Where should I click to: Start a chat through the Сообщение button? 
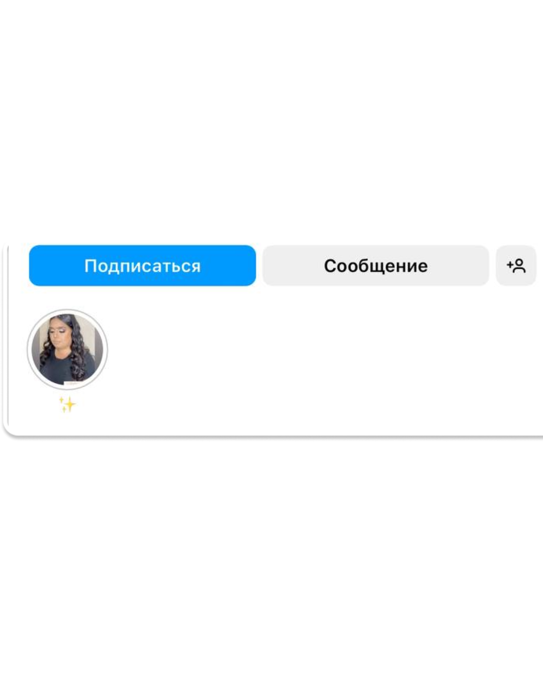pos(376,266)
